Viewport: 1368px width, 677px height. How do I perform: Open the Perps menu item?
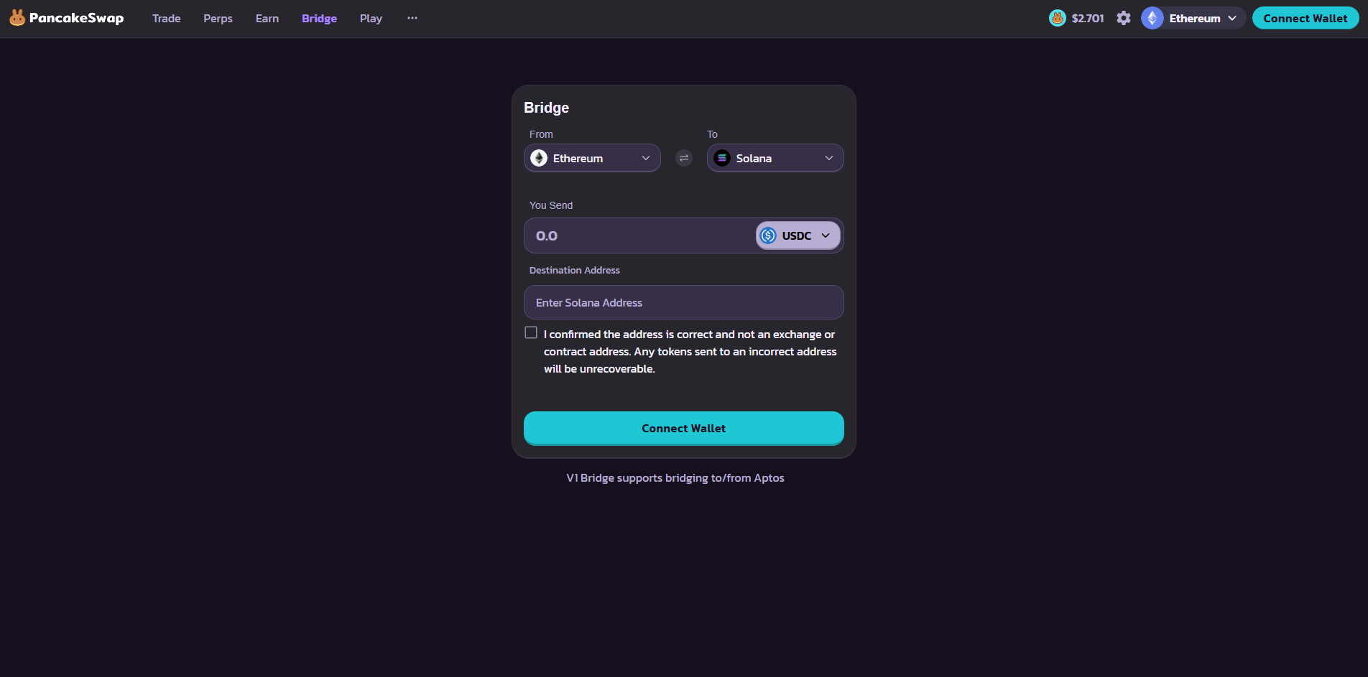[218, 18]
